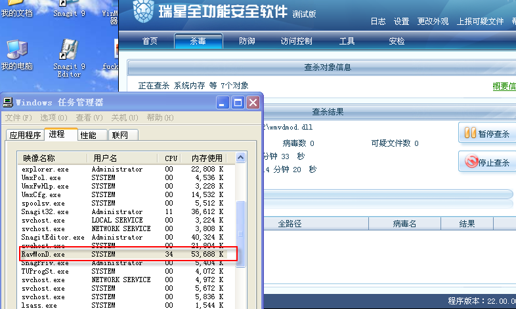Open the 首页 tab in Rising
The height and width of the screenshot is (309, 516).
150,41
